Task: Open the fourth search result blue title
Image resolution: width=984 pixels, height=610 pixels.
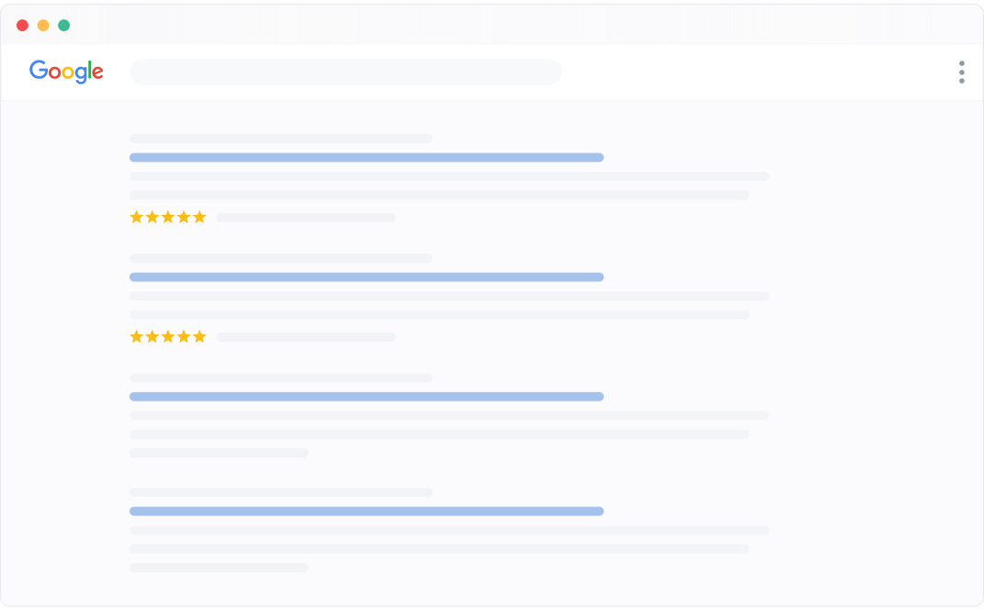Action: [366, 512]
